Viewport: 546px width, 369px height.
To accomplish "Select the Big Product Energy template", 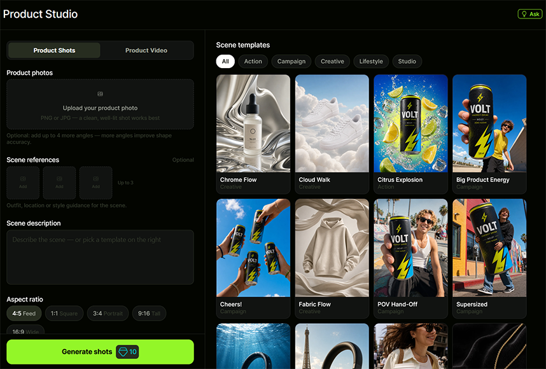I will pos(489,134).
